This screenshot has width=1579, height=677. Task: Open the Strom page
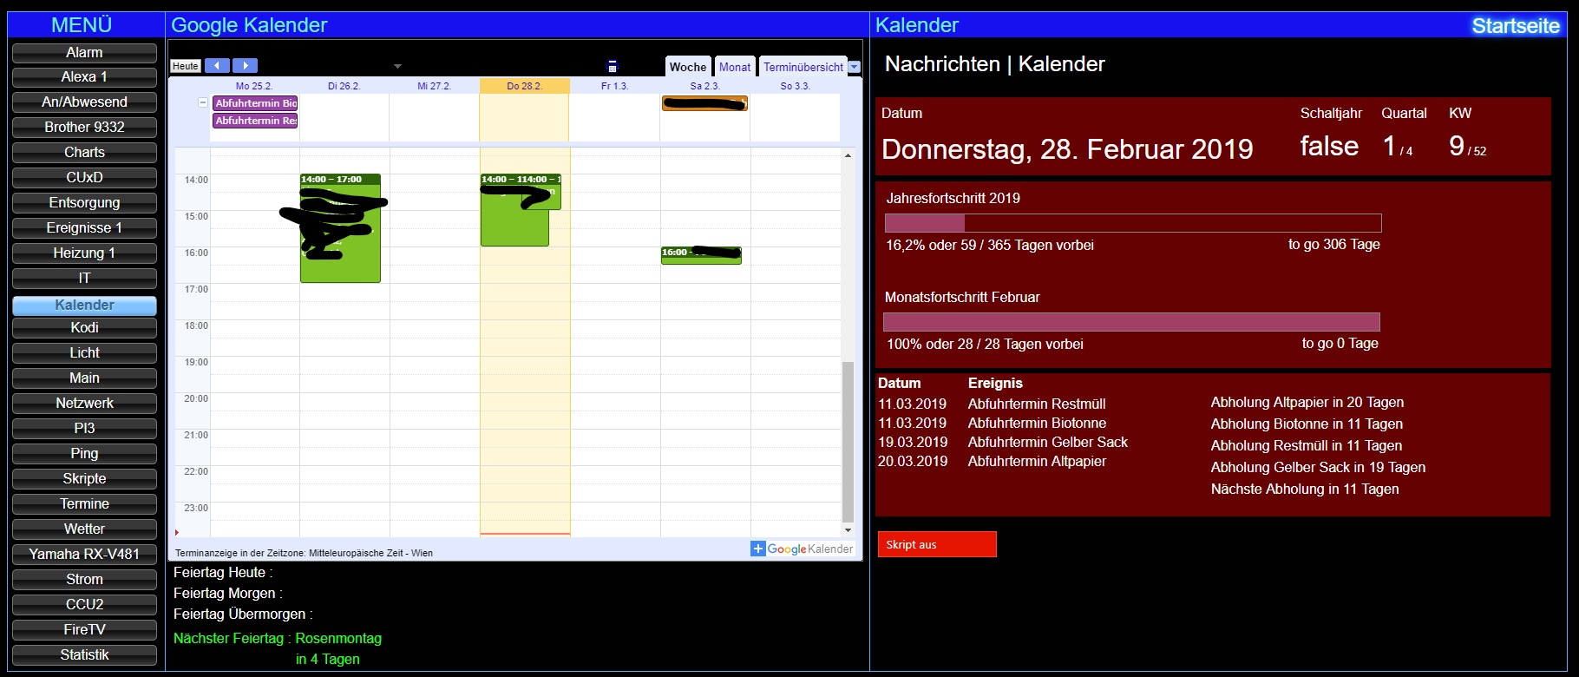point(84,580)
